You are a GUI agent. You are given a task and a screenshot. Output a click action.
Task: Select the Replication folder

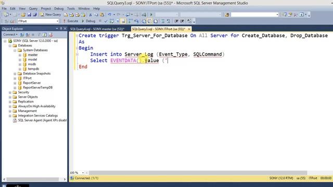click(x=25, y=102)
